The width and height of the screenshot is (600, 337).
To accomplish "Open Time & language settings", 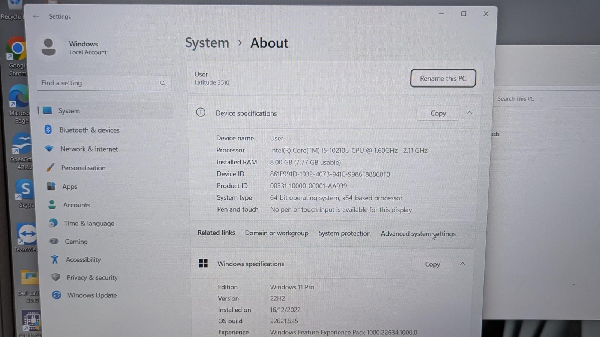I will [89, 223].
